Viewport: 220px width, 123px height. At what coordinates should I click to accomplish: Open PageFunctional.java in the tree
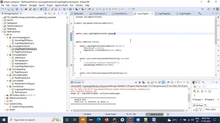[x=23, y=52]
